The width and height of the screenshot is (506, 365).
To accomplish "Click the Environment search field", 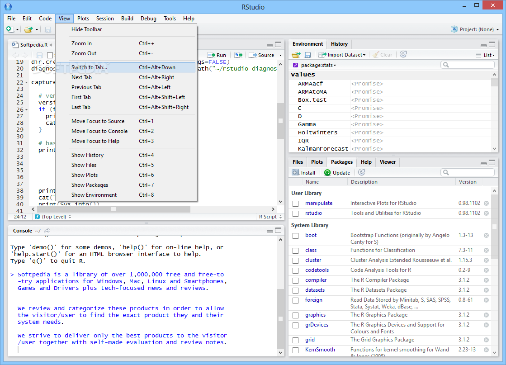I will (x=467, y=65).
